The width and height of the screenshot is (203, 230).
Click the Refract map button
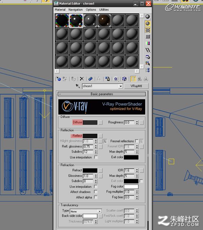tap(100, 170)
